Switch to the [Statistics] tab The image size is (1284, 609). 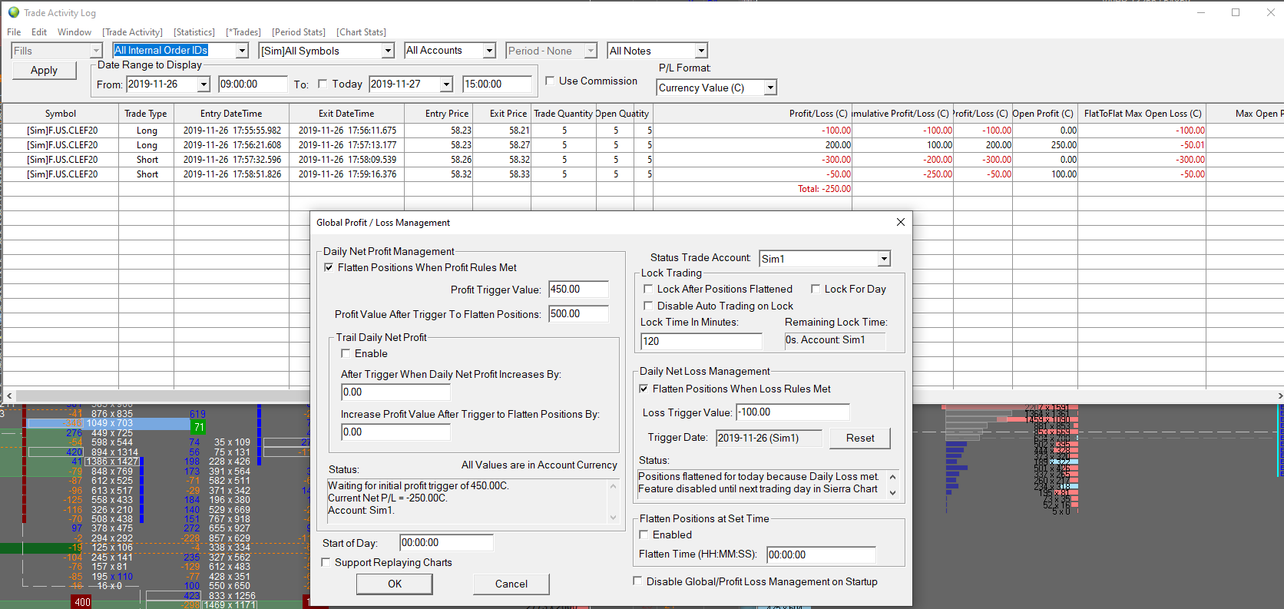tap(194, 32)
